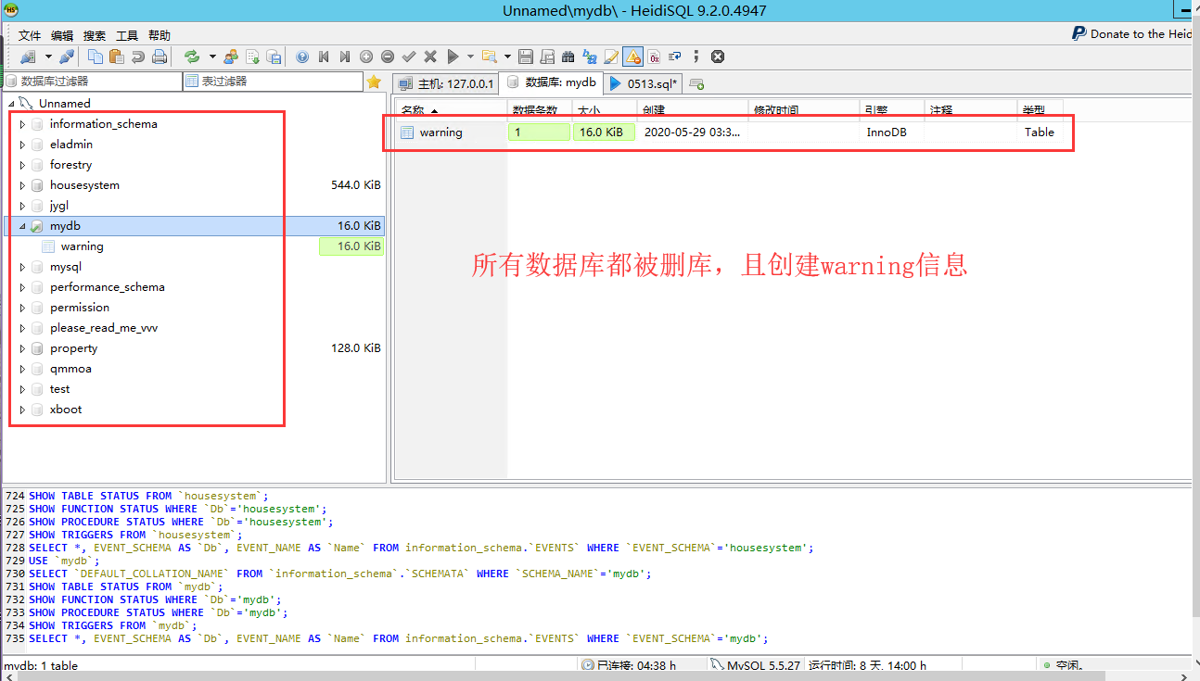1200x681 pixels.
Task: Go to first record icon
Action: pyautogui.click(x=324, y=57)
